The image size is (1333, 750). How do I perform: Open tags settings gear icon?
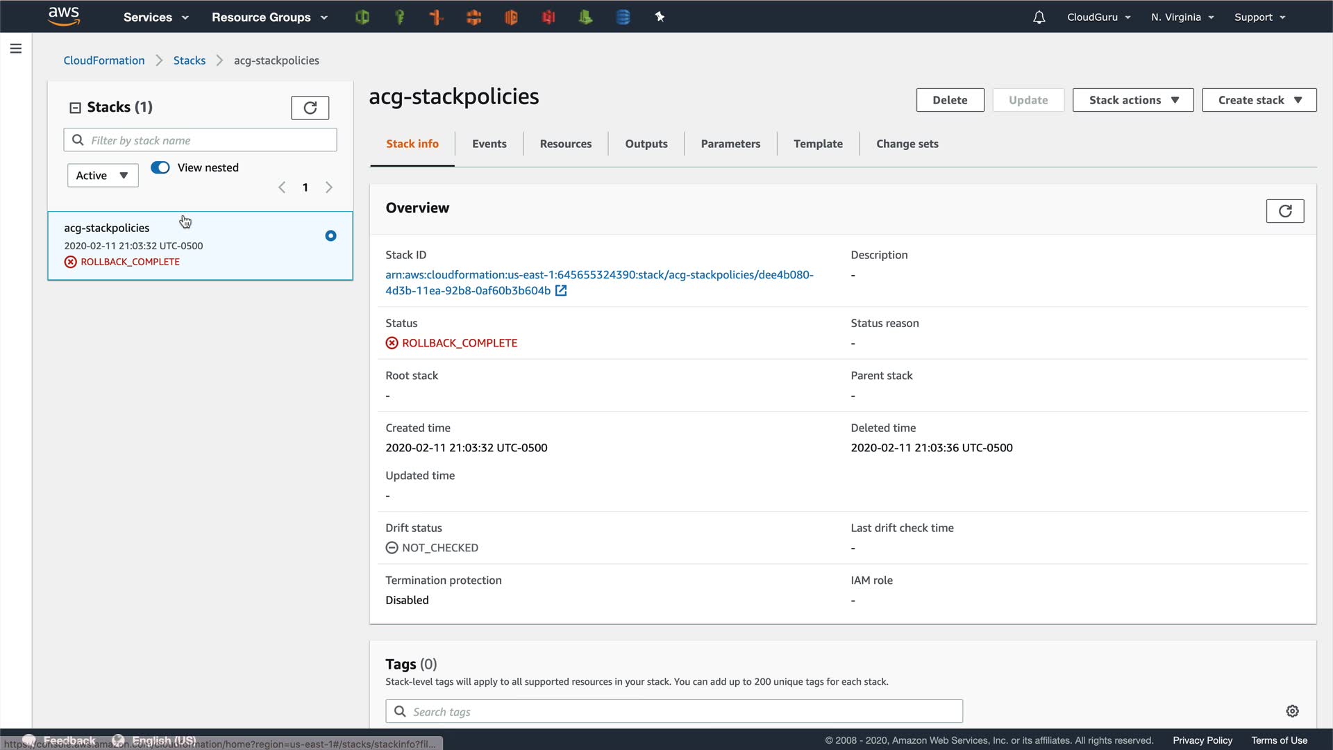tap(1292, 711)
